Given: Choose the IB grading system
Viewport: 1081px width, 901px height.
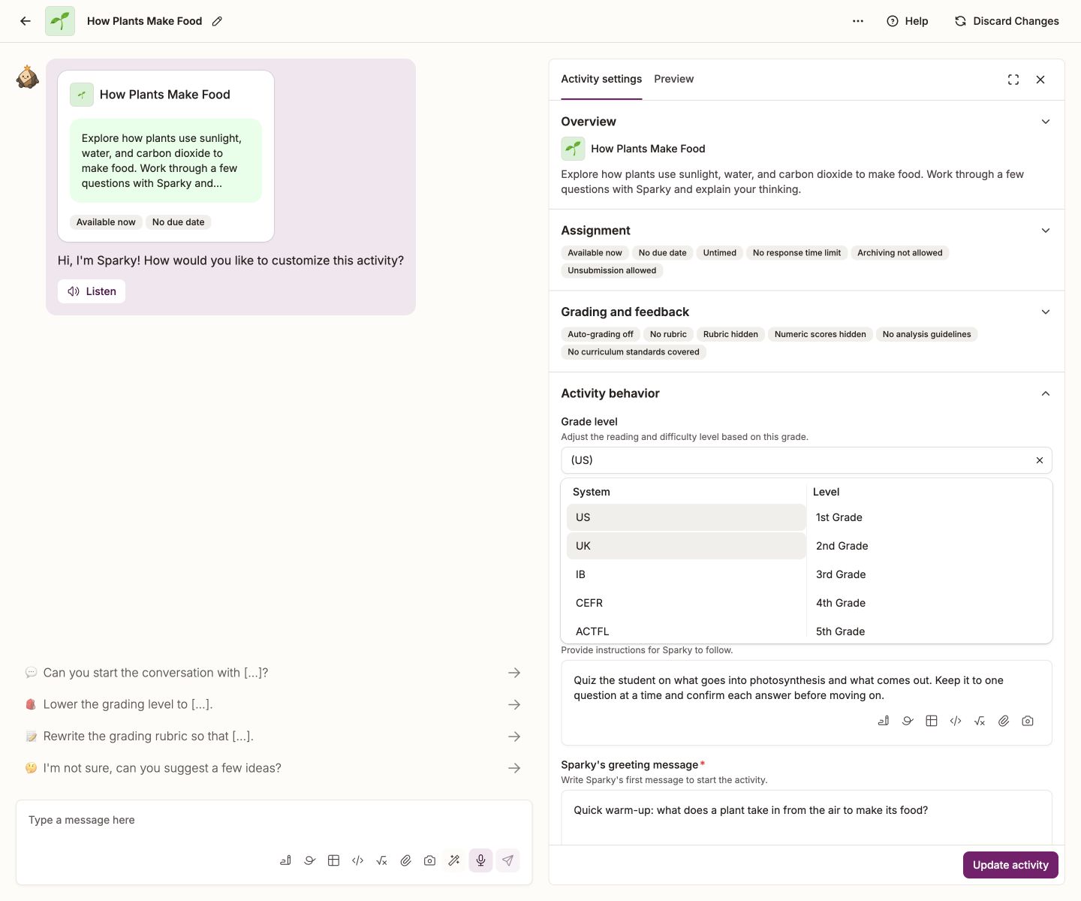Looking at the screenshot, I should point(686,574).
